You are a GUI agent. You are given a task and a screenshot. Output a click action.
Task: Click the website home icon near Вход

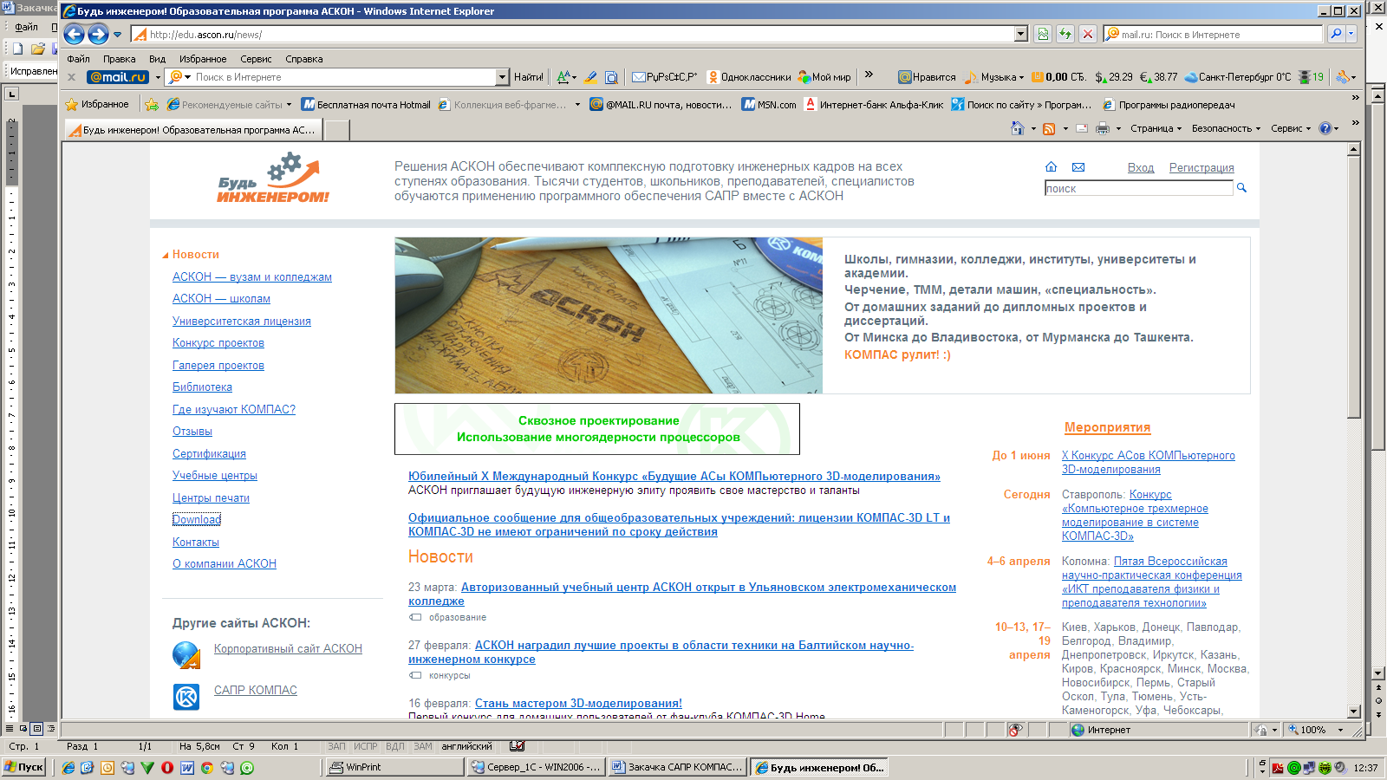point(1051,167)
